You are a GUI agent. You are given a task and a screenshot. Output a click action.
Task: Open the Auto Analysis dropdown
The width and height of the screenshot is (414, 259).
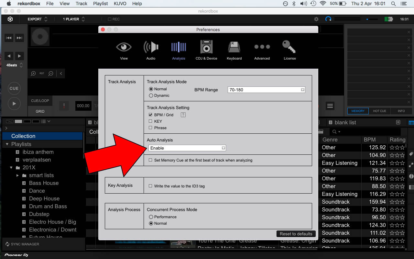[223, 148]
